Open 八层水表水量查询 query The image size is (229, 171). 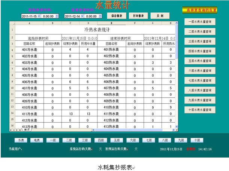click(200, 90)
